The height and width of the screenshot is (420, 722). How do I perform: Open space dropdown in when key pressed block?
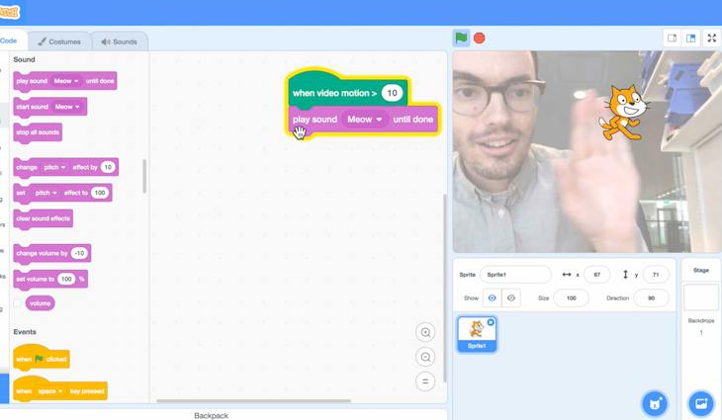pos(50,391)
